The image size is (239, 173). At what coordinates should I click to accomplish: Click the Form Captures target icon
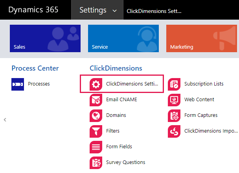coord(174,116)
